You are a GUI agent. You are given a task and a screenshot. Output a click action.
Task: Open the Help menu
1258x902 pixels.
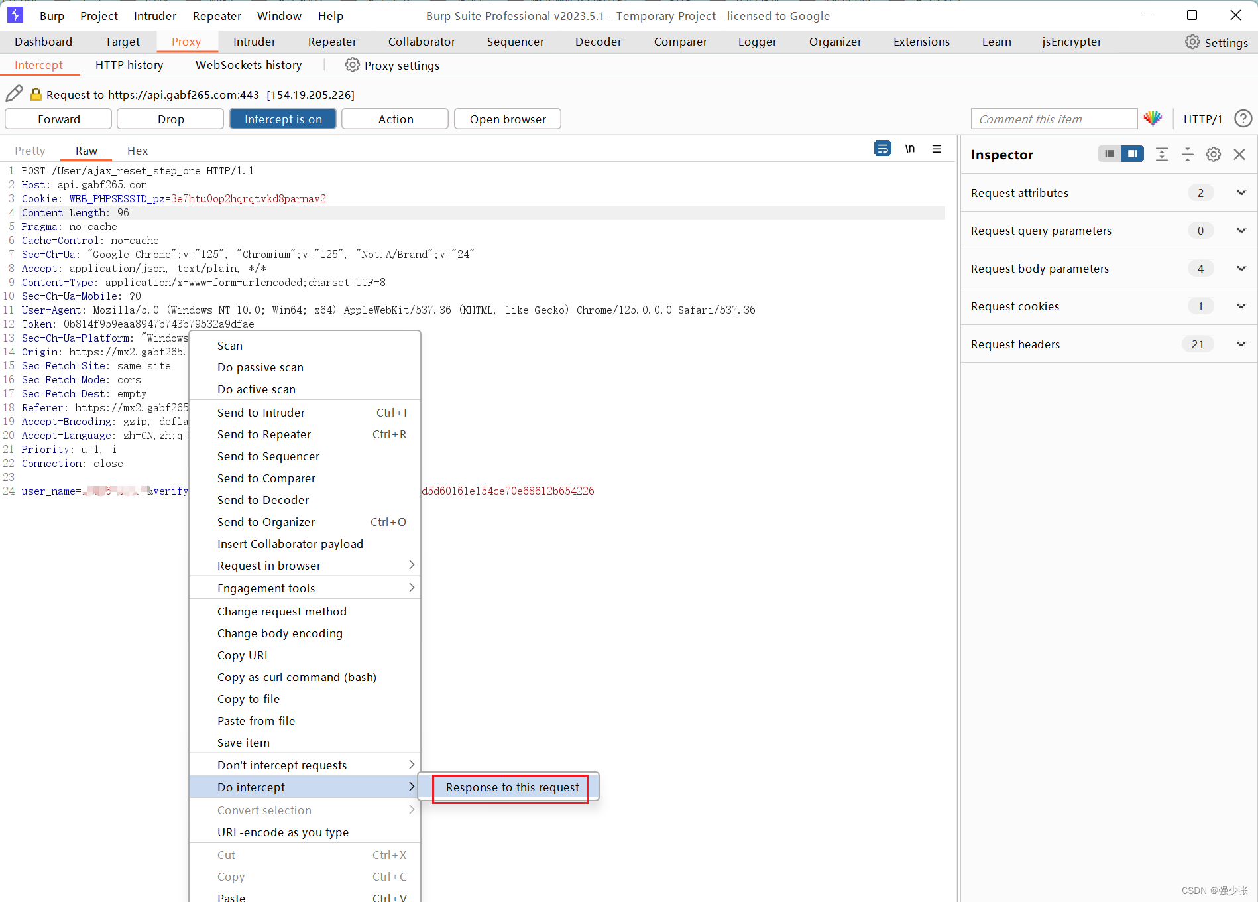(x=330, y=16)
